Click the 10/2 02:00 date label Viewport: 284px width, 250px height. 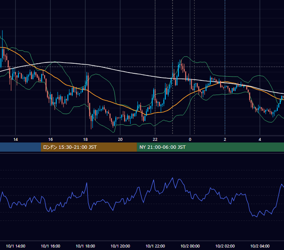[225, 246]
